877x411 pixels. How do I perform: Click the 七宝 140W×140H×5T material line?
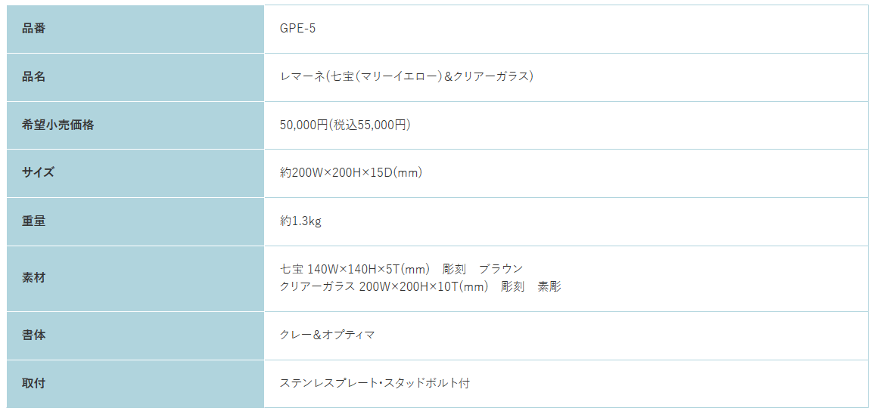[x=401, y=269]
